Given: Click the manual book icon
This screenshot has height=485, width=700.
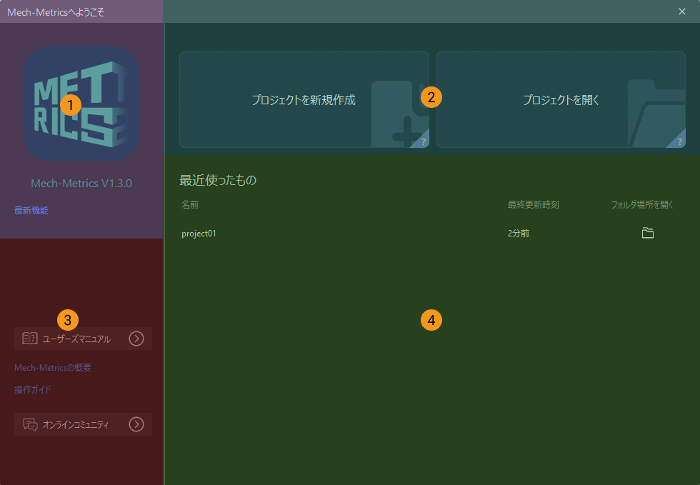Looking at the screenshot, I should [30, 339].
